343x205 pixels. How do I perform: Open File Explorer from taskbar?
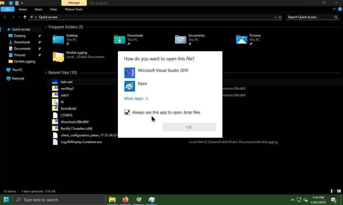click(112, 200)
